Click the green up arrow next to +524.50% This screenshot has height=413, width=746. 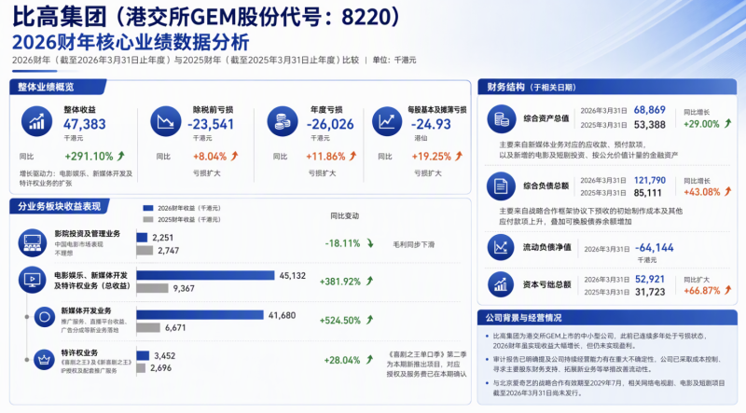(x=369, y=320)
